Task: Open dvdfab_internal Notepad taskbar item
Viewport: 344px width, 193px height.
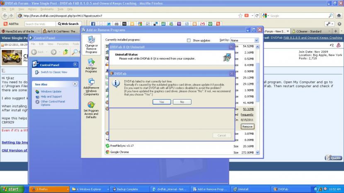Action: point(170,189)
